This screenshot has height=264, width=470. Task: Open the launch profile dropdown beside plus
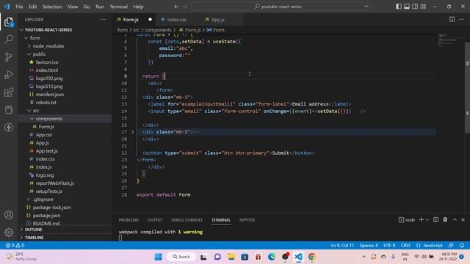pyautogui.click(x=427, y=220)
